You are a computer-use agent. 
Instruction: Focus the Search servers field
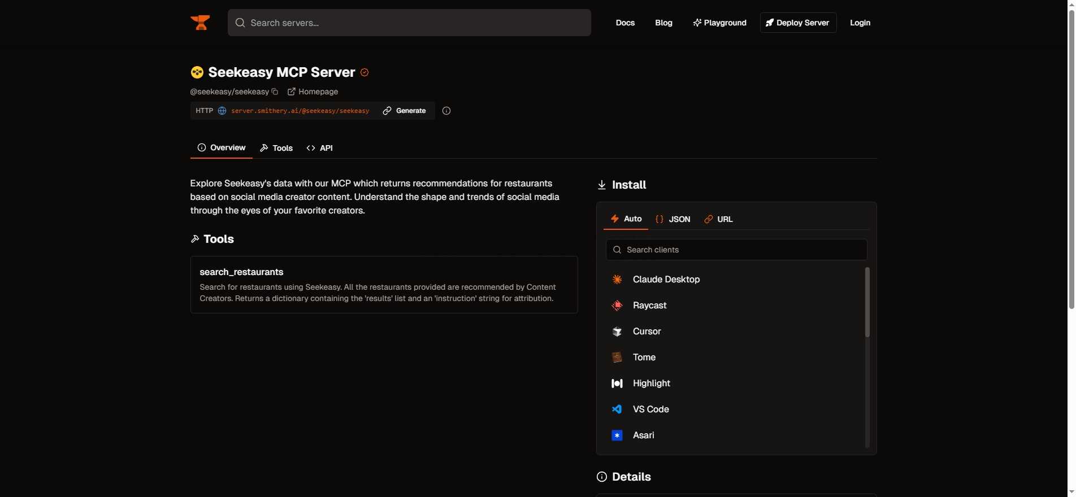click(x=409, y=23)
